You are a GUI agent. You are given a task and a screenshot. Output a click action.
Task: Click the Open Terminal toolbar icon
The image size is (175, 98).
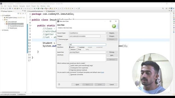[x=10, y=8]
